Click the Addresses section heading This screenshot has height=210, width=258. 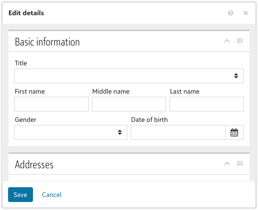pyautogui.click(x=34, y=164)
